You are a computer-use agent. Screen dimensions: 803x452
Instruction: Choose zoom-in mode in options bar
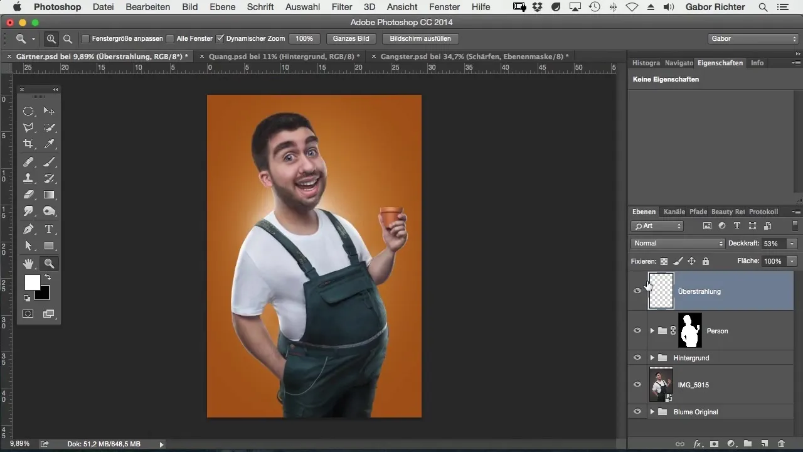pos(51,38)
